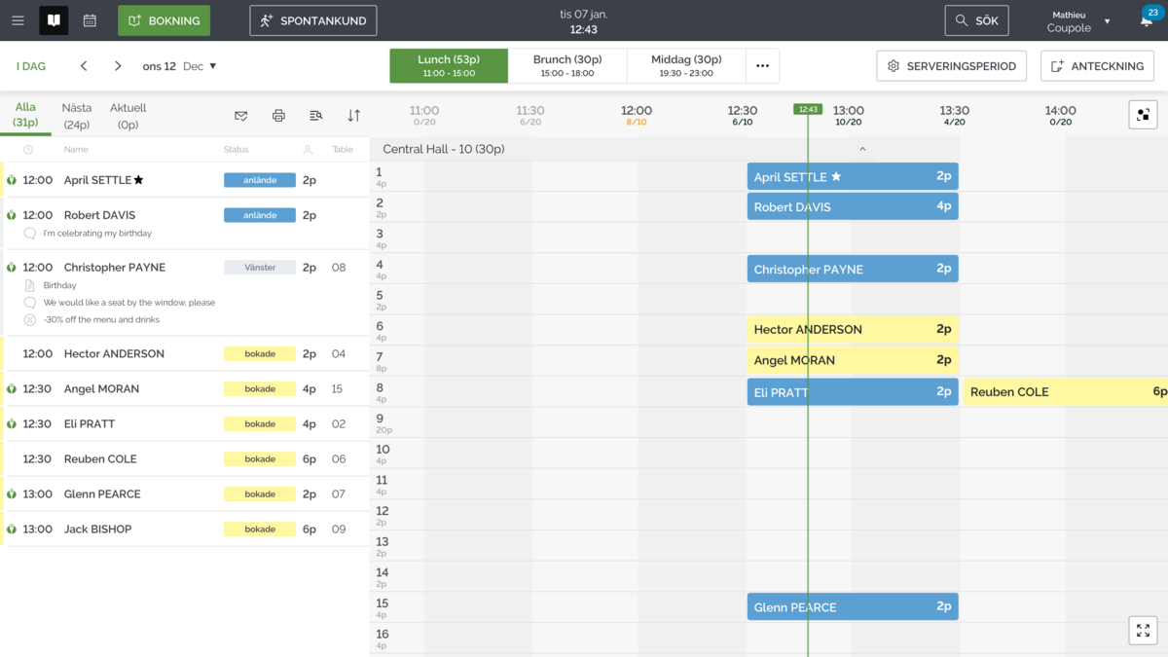Open Robert DAVIS booking block on timeline
1168x657 pixels.
coord(853,206)
